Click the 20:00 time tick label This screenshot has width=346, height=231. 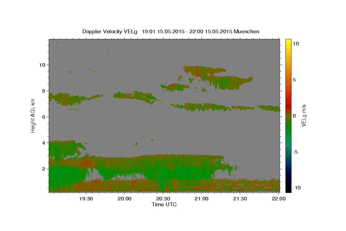[124, 199]
